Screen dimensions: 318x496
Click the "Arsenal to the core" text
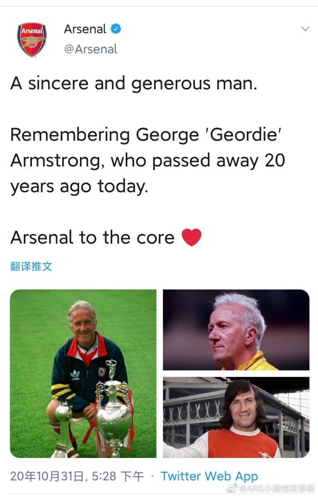point(92,238)
